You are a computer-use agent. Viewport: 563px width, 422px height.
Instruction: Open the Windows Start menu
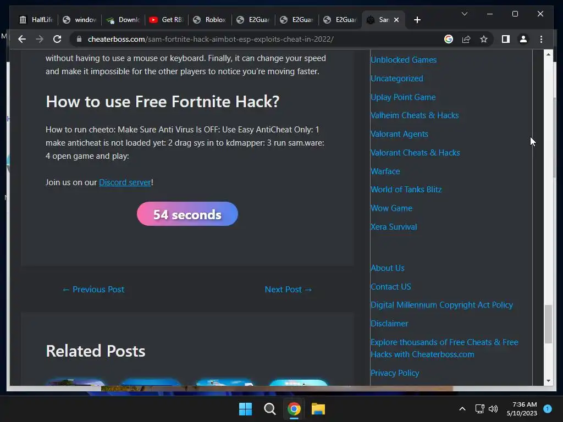pyautogui.click(x=246, y=409)
